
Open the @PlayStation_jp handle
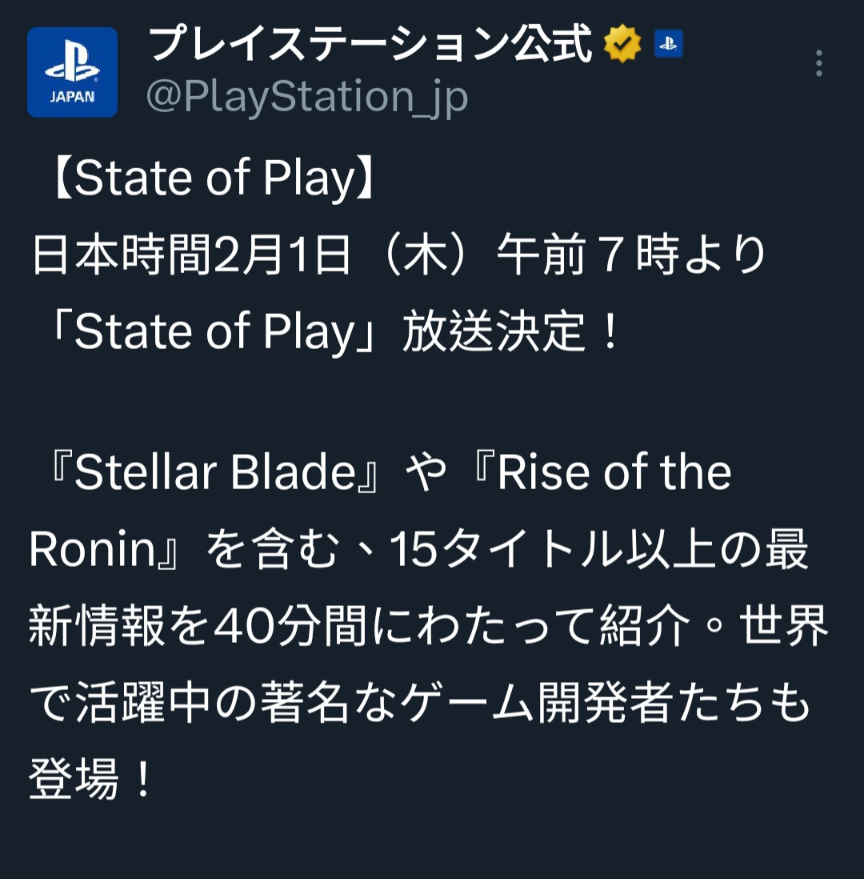point(307,98)
